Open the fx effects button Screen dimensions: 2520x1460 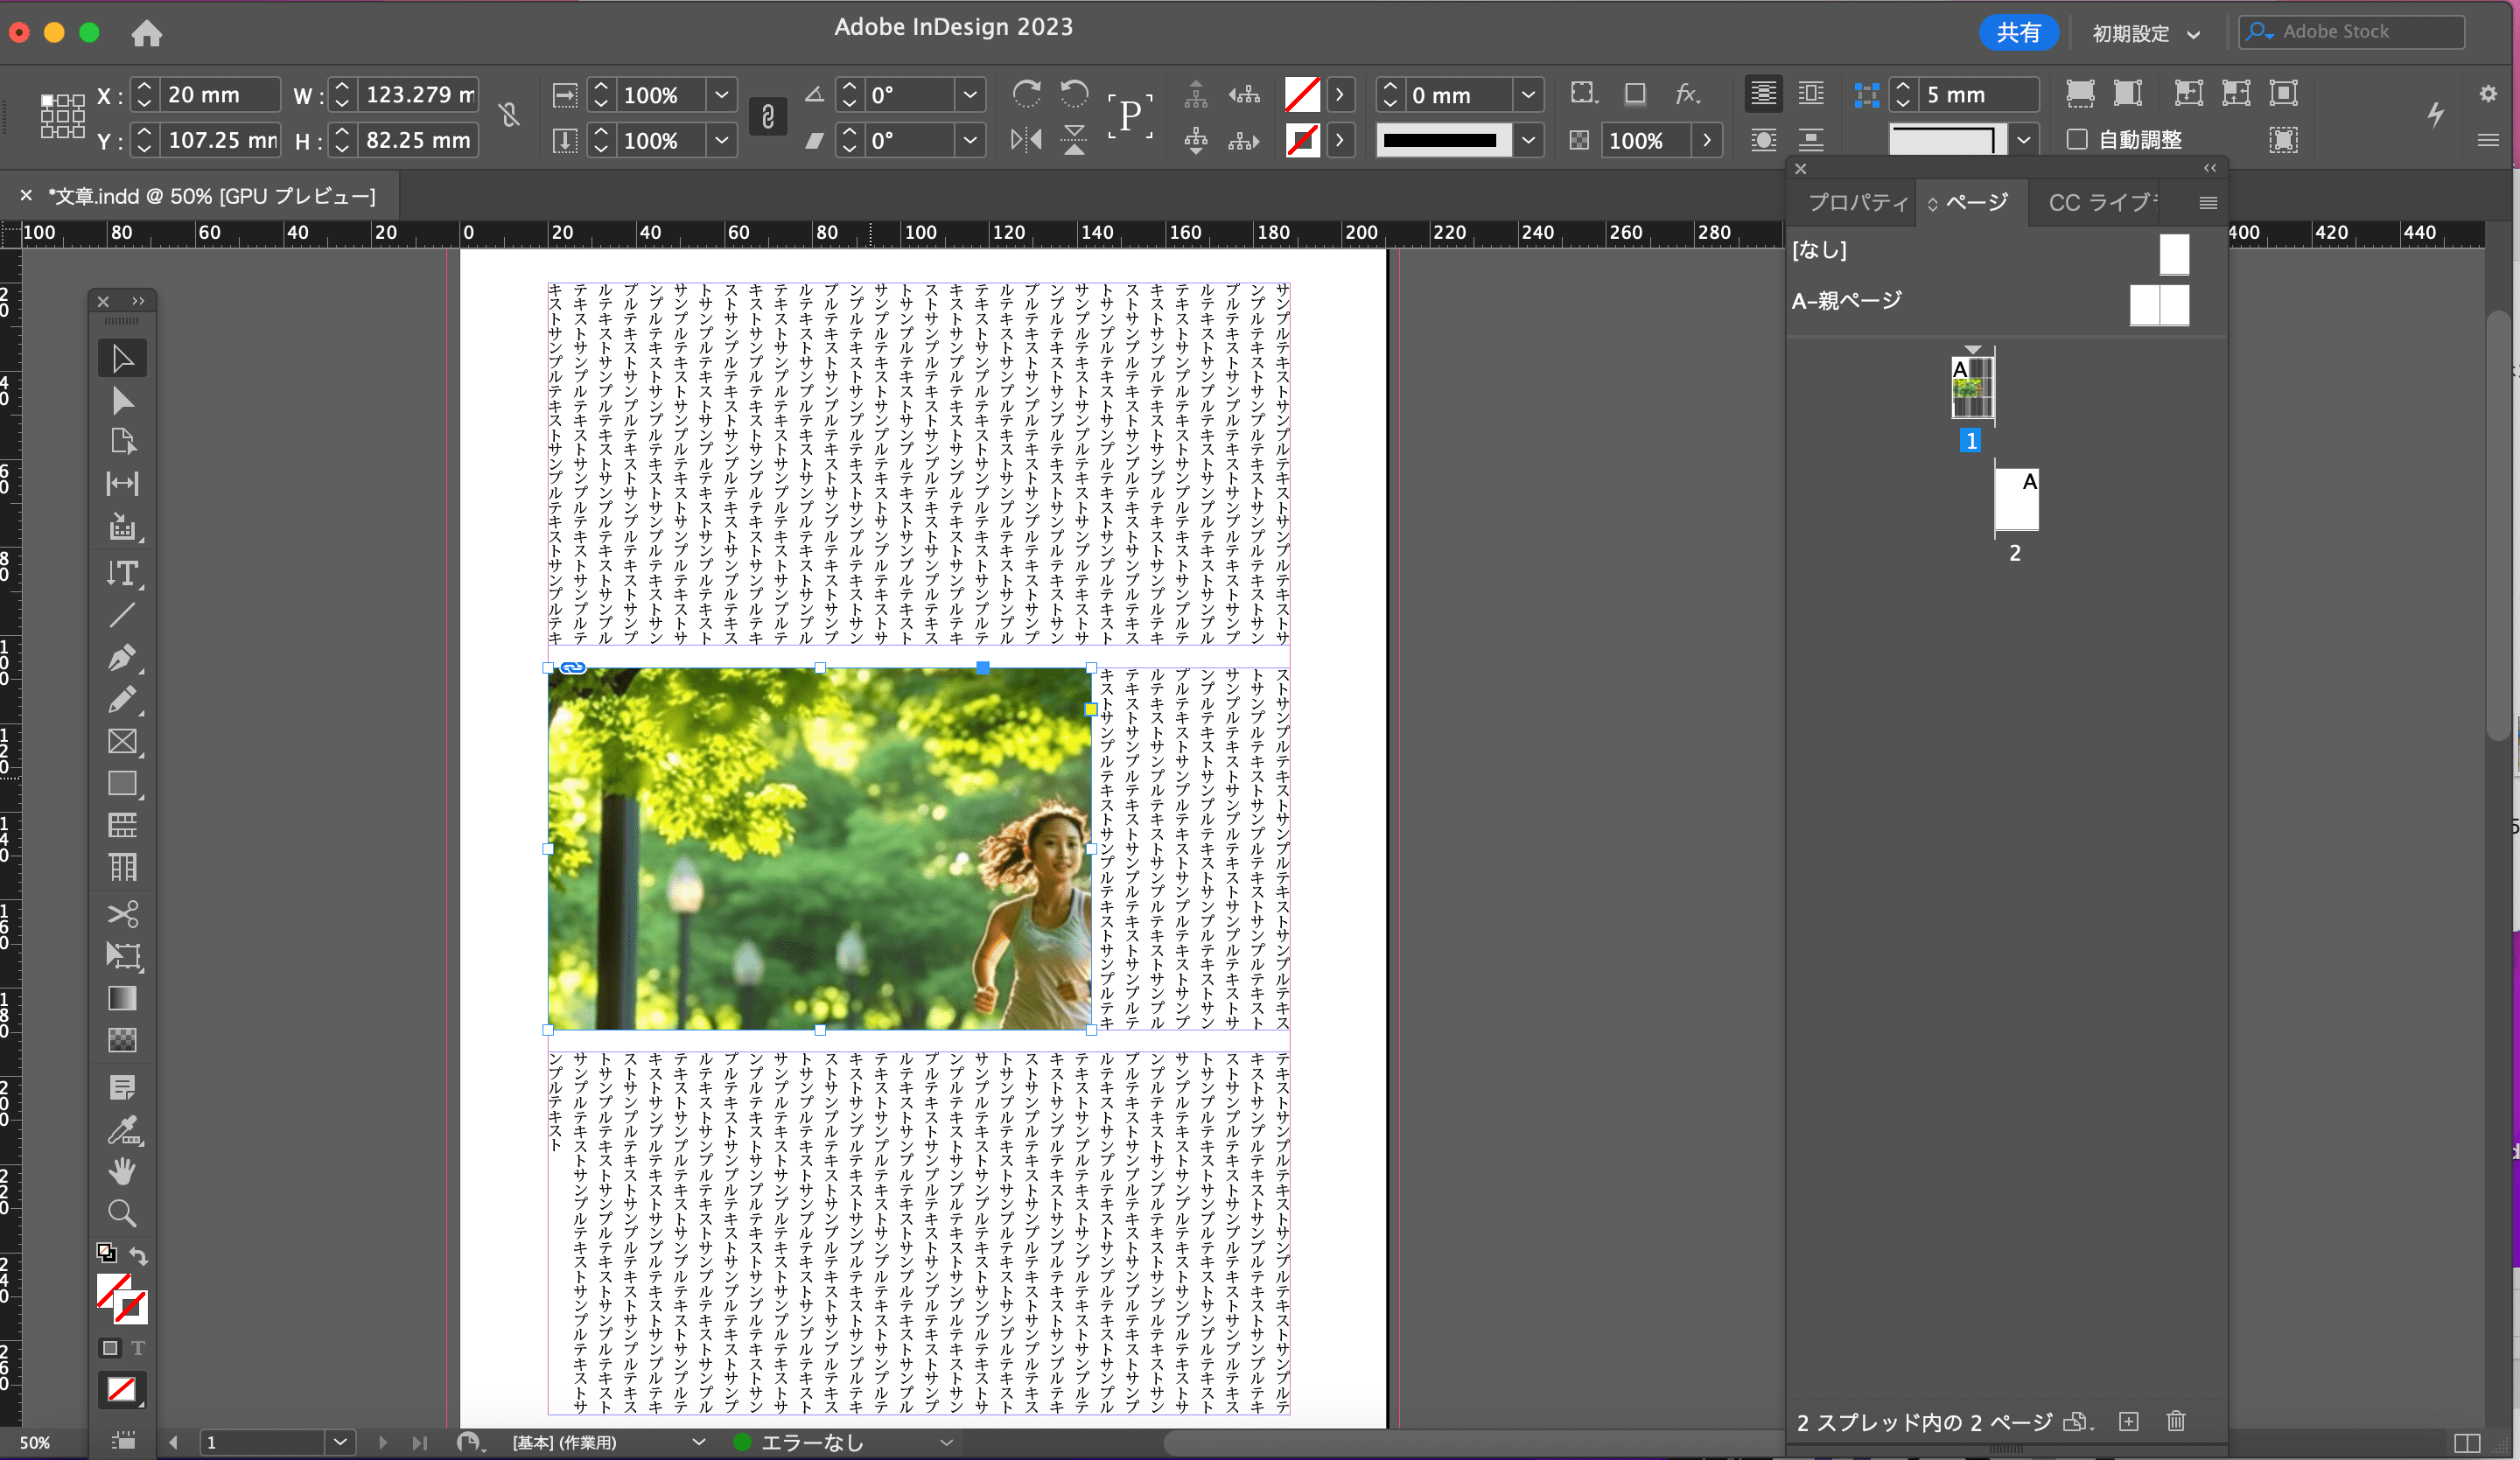pyautogui.click(x=1687, y=94)
